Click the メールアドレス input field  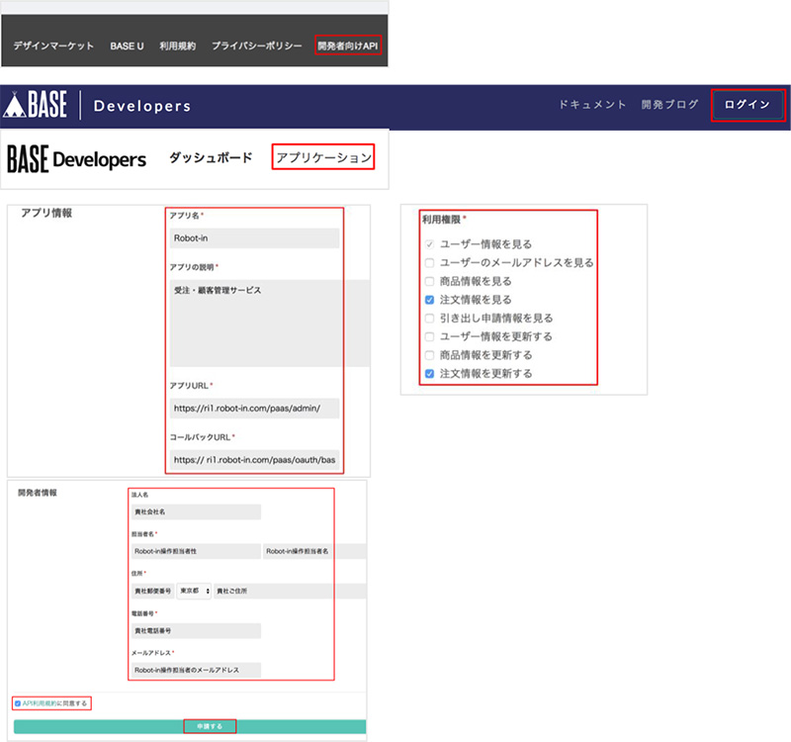pos(196,671)
